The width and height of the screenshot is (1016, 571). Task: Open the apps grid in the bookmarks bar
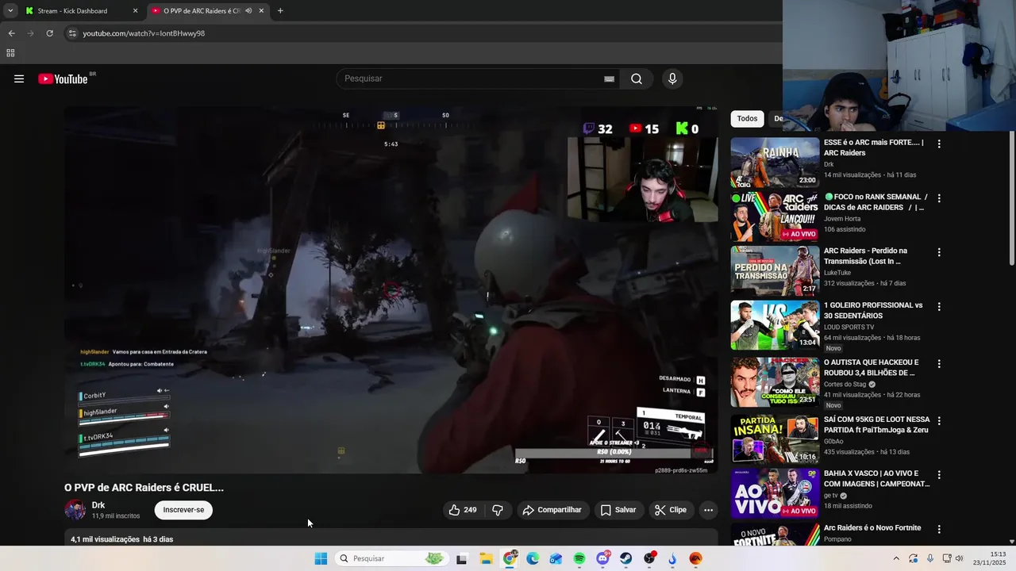[10, 53]
